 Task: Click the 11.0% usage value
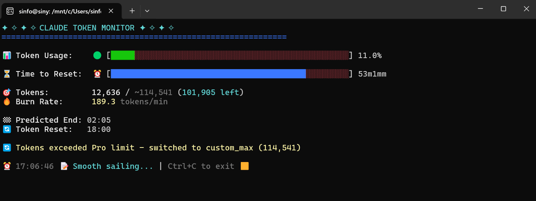[x=370, y=55]
